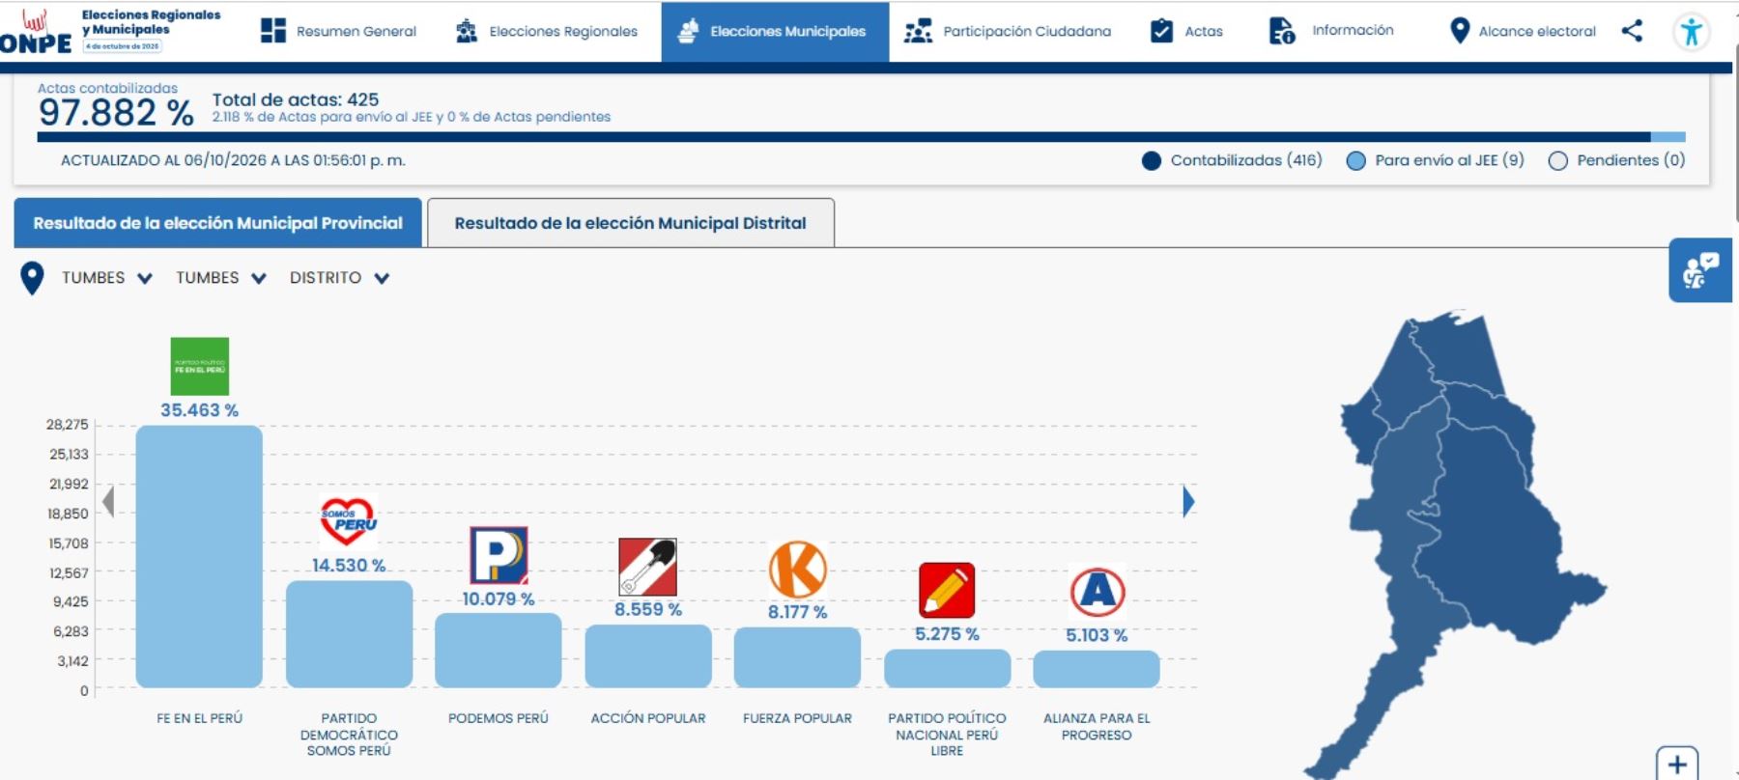Open Participación Ciudadana section
This screenshot has width=1739, height=780.
(1008, 32)
